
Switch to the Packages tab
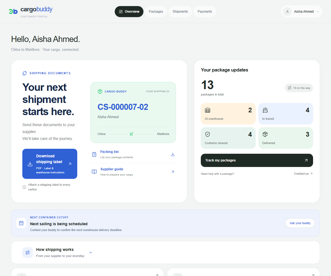click(x=156, y=12)
